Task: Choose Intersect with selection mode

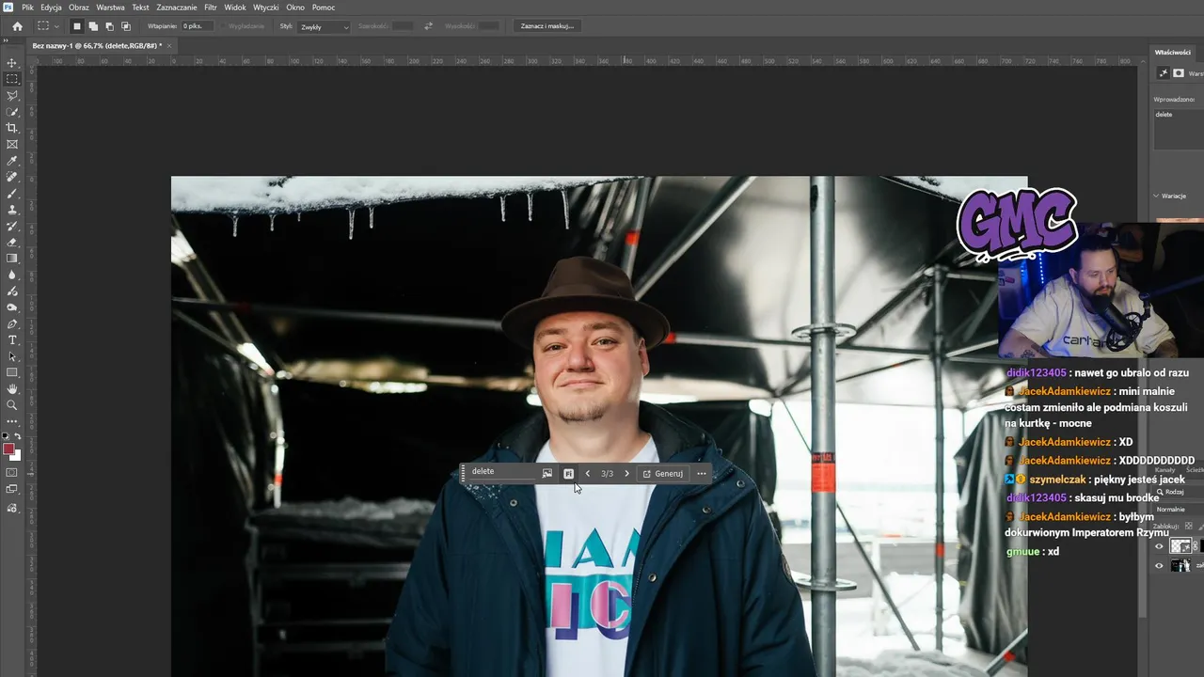Action: [125, 26]
